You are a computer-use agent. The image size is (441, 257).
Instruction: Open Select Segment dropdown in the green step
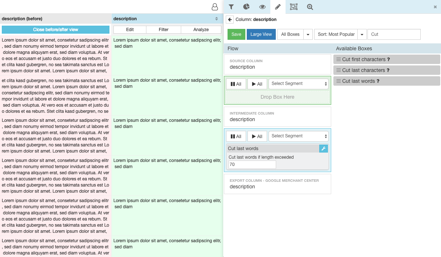point(299,83)
